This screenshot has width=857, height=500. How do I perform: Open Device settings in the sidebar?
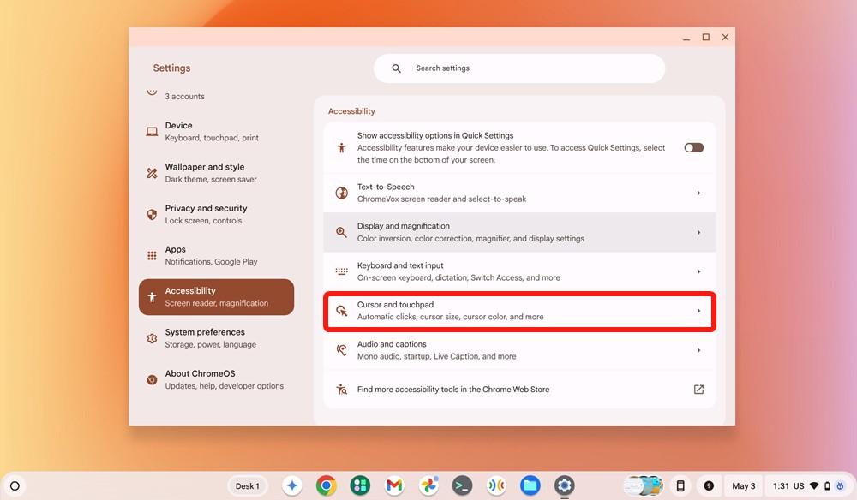[x=217, y=132]
